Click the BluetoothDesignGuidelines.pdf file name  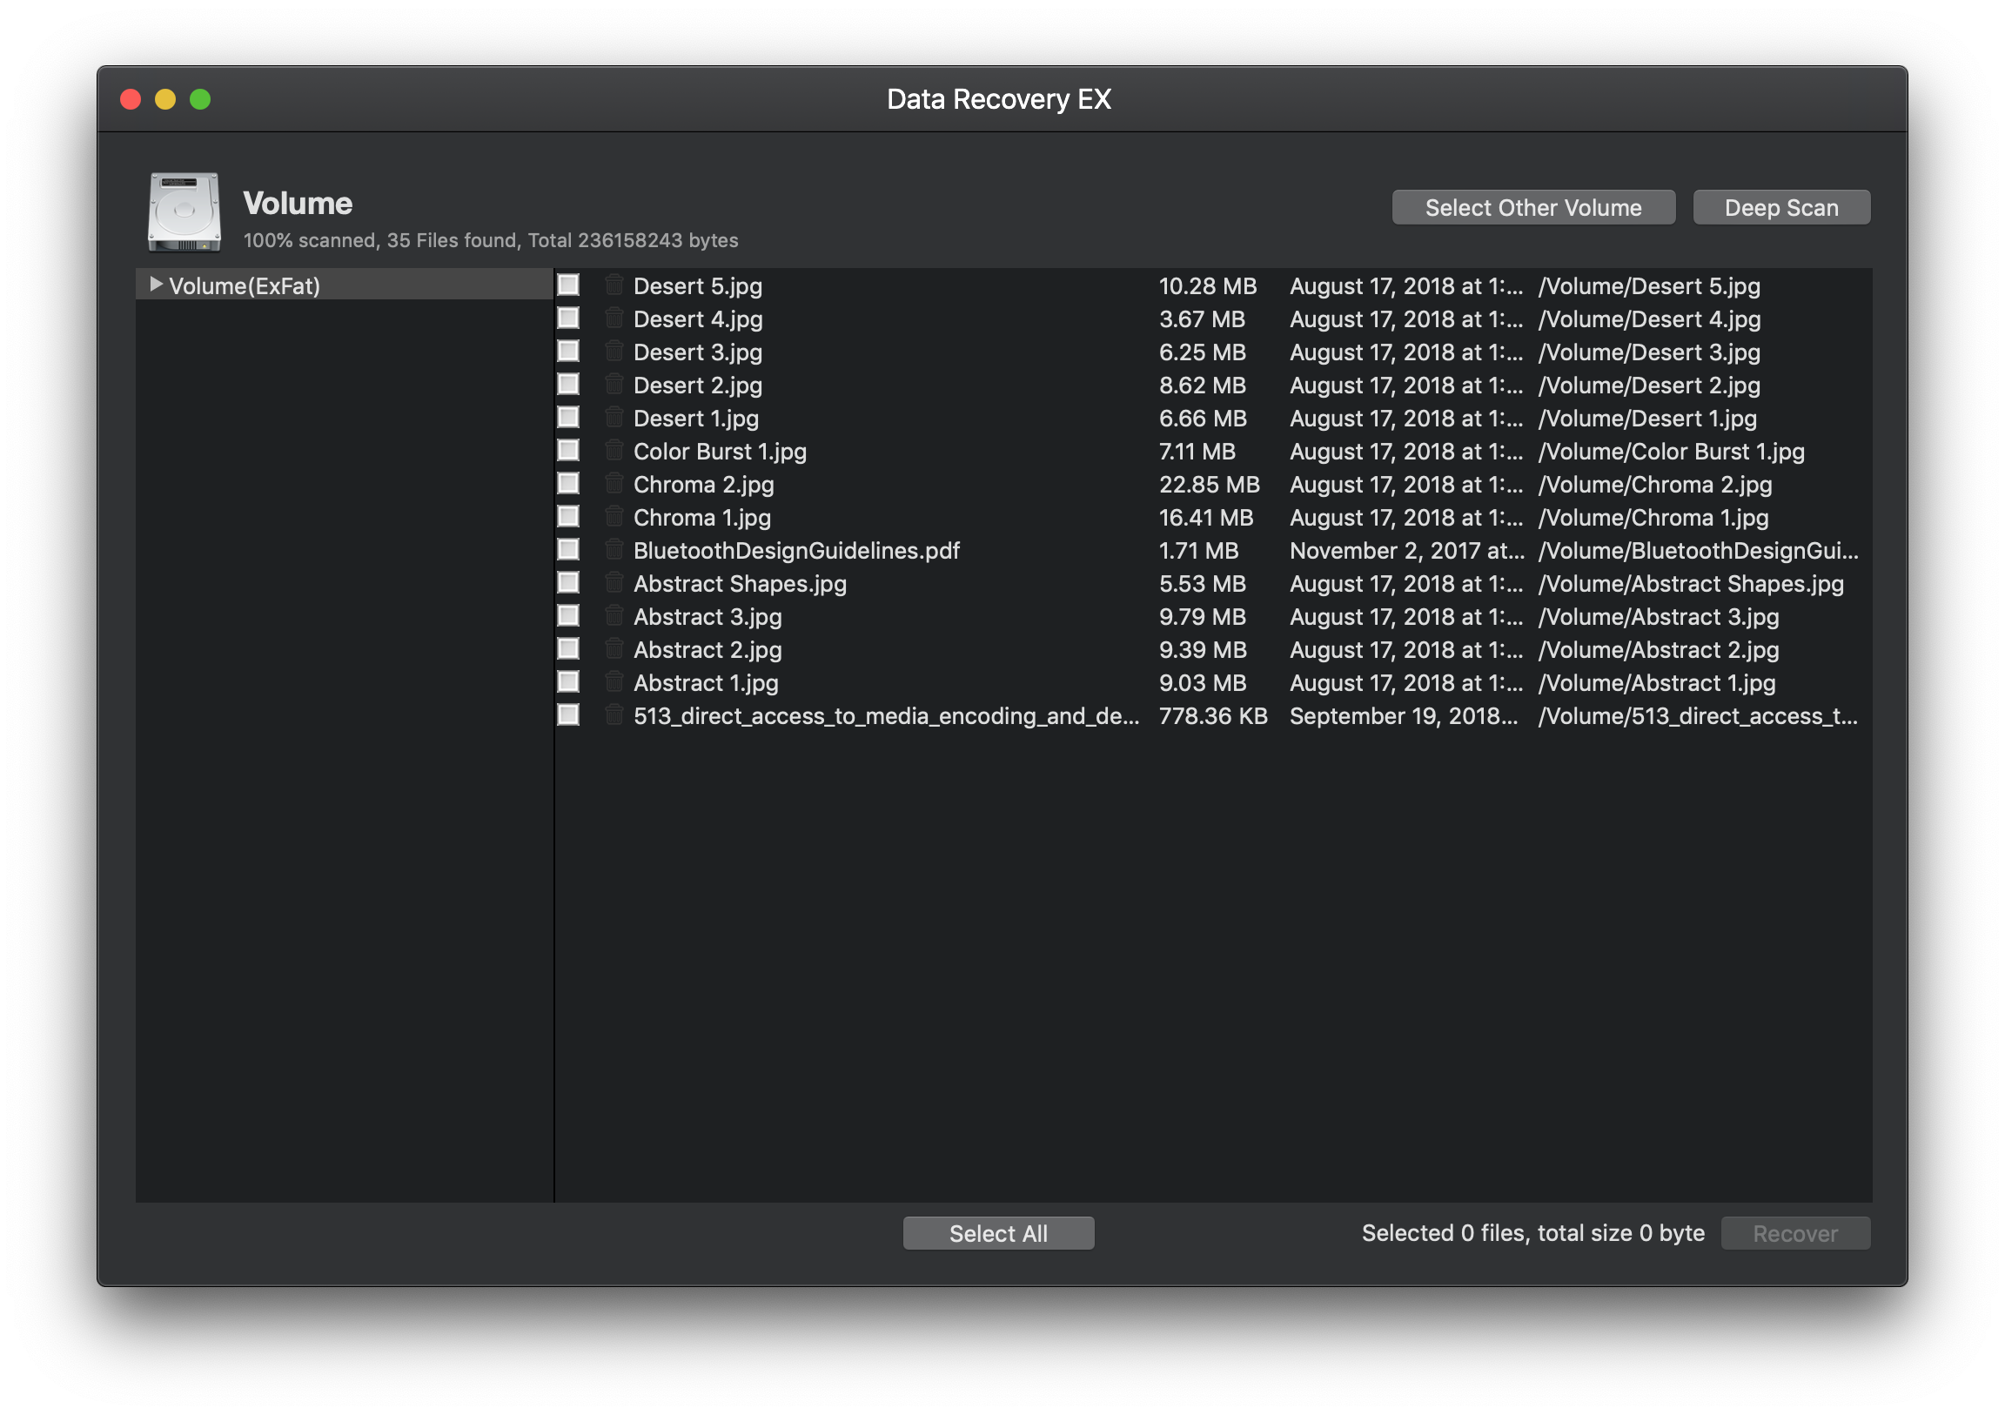coord(796,552)
